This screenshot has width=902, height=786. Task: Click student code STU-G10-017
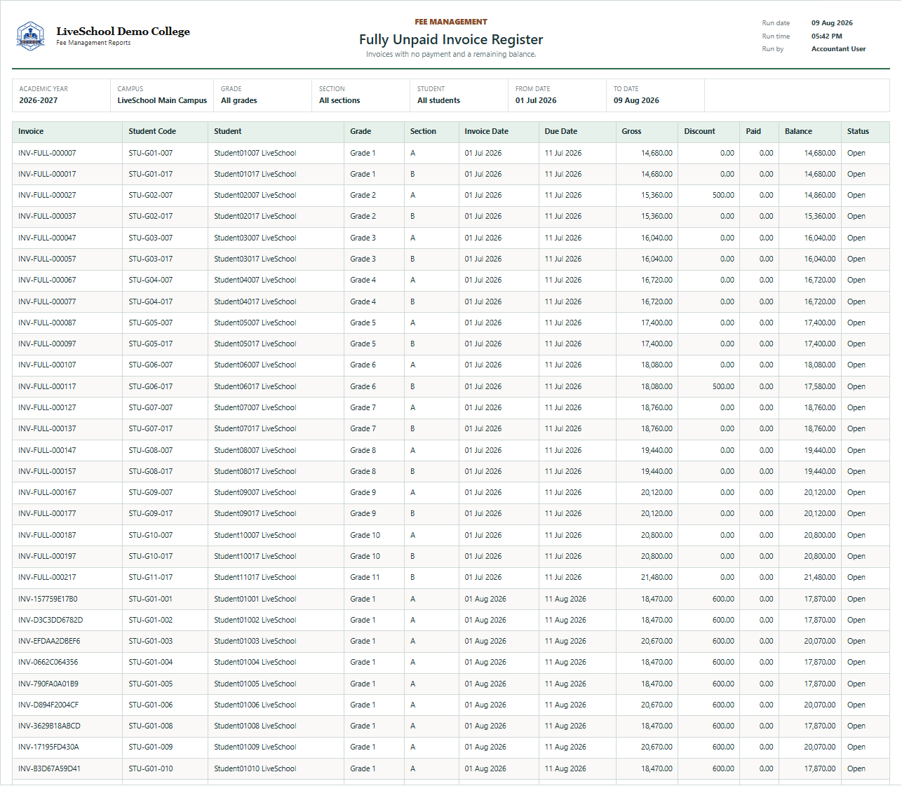click(150, 556)
